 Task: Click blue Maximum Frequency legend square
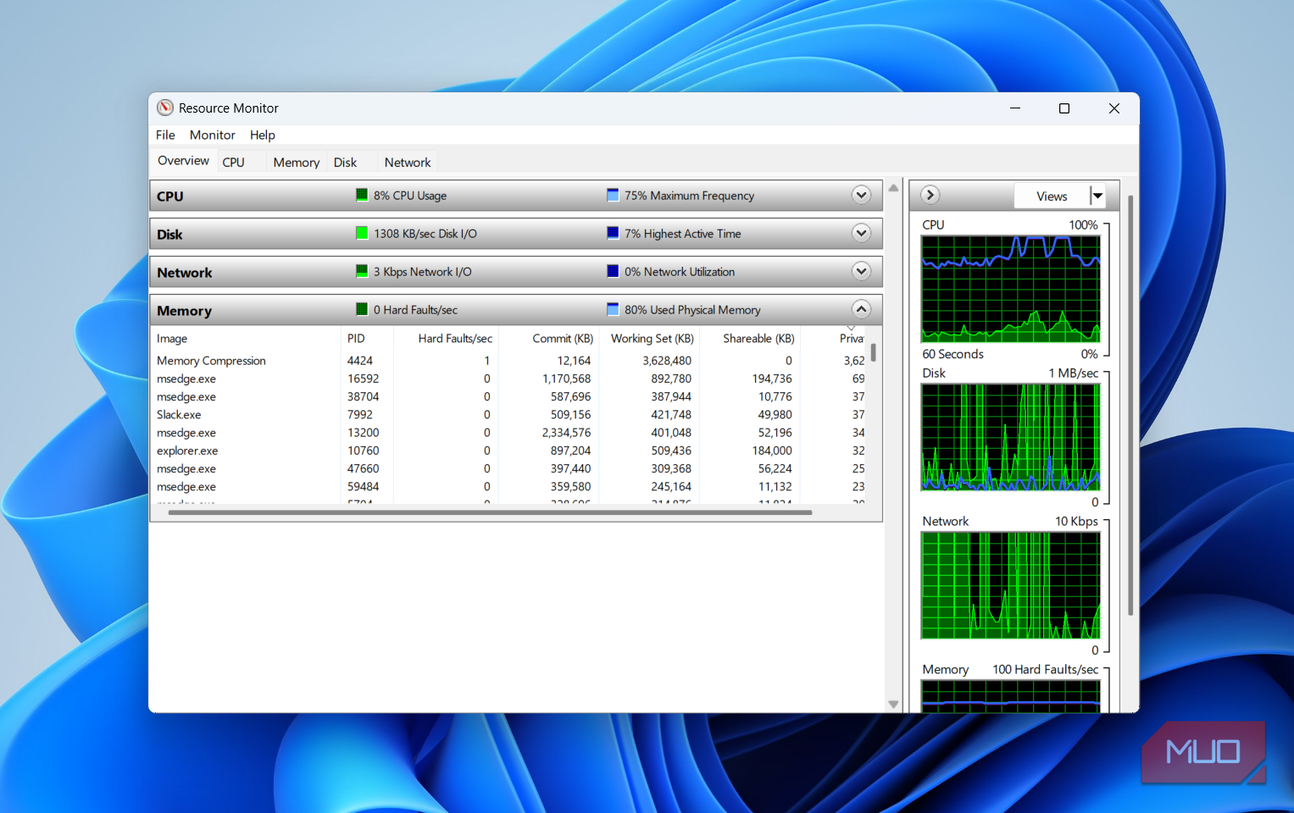coord(613,195)
